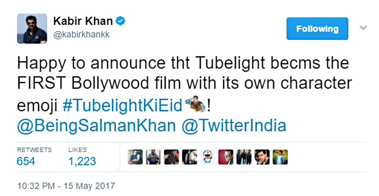Viewport: 379px width, 196px height.
Task: Open the #TubelightKiEid hashtag
Action: [123, 106]
